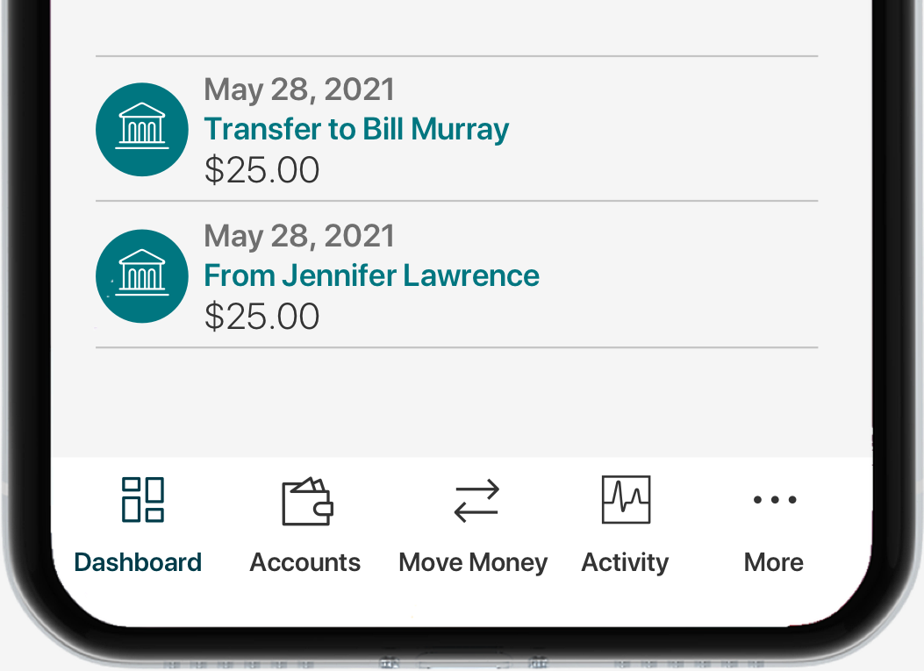
Task: Open the Activity chart icon
Action: pos(626,500)
